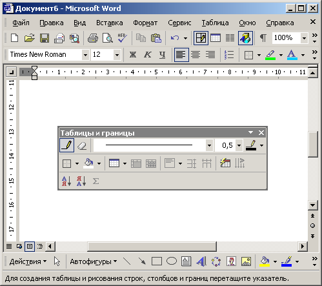The height and width of the screenshot is (286, 322).
Task: Toggle align left paragraph button
Action: [181, 55]
